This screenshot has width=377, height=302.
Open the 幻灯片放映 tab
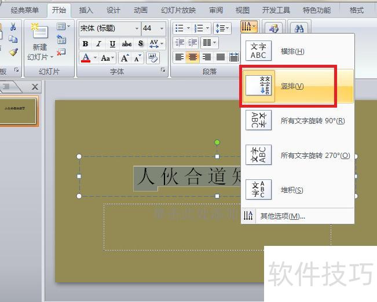178,10
